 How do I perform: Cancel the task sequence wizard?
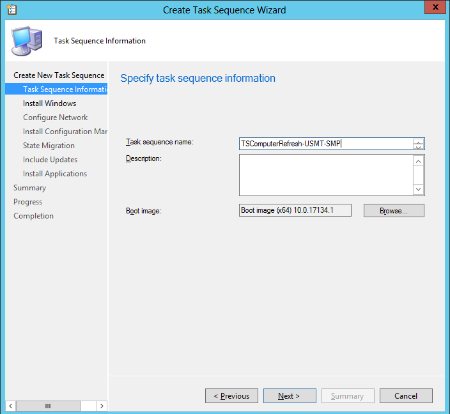tap(406, 395)
